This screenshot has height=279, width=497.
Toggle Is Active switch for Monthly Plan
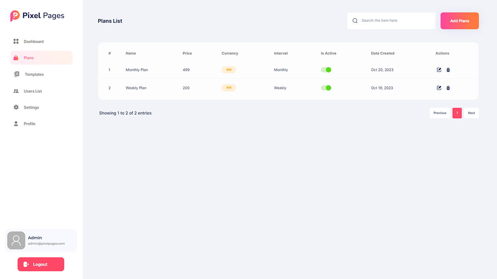(x=326, y=70)
